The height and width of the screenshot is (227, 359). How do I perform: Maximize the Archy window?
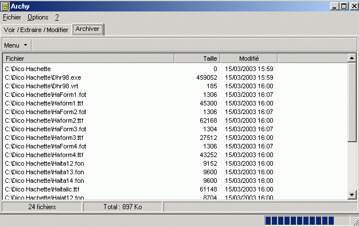[x=344, y=6]
